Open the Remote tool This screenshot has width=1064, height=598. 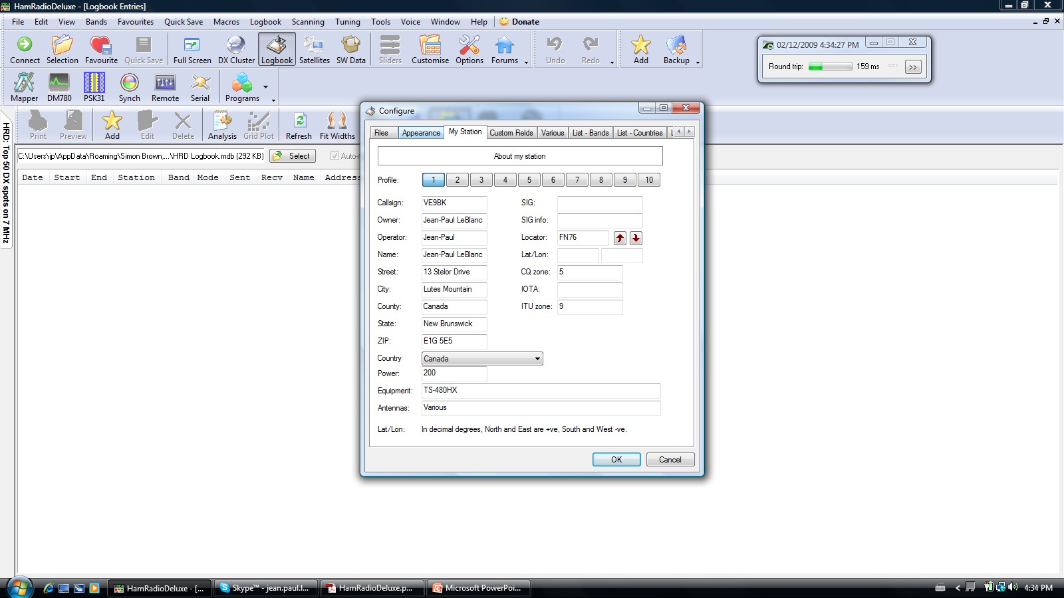(x=165, y=88)
